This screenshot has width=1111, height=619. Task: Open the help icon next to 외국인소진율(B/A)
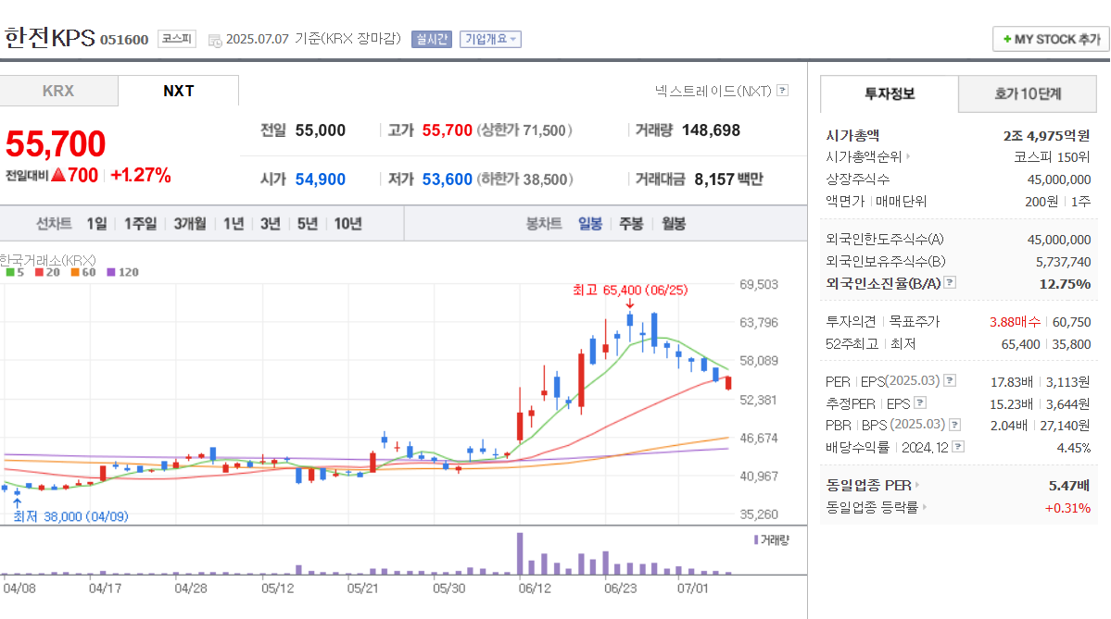pos(950,282)
